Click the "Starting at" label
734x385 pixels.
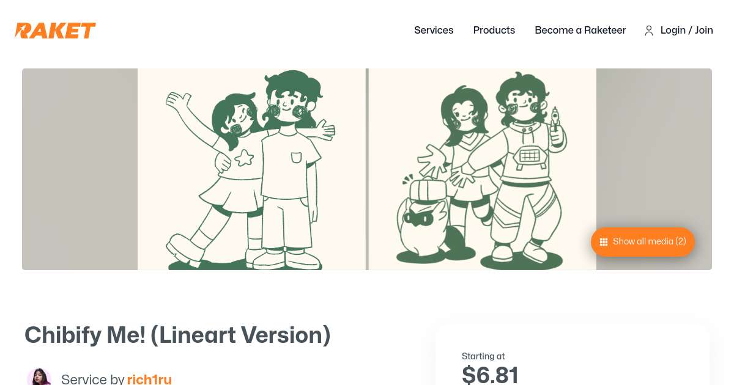pos(483,356)
